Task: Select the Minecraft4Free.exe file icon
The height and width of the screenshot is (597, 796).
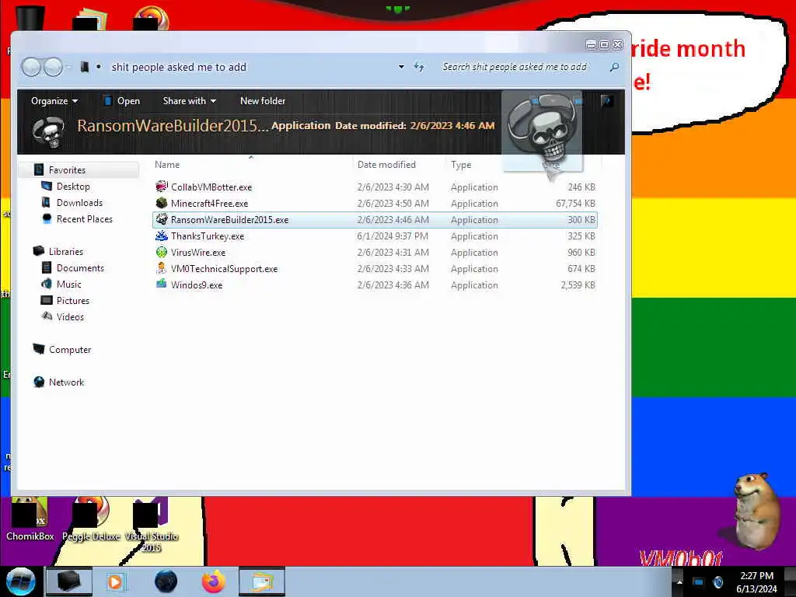Action: point(162,203)
